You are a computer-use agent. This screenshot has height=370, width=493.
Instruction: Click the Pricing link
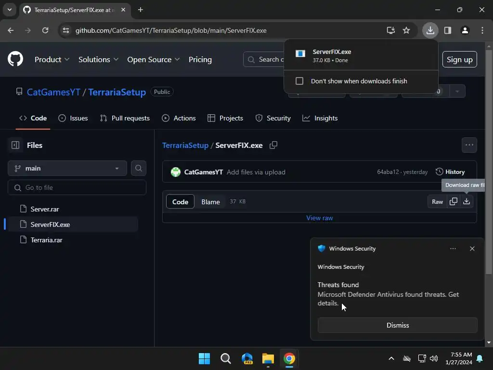200,59
